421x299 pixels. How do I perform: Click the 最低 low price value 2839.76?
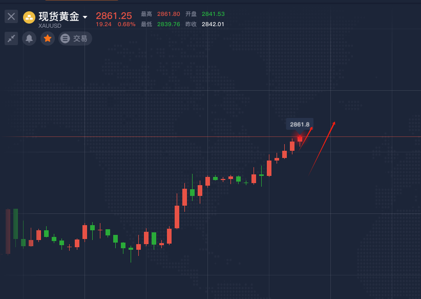[169, 24]
